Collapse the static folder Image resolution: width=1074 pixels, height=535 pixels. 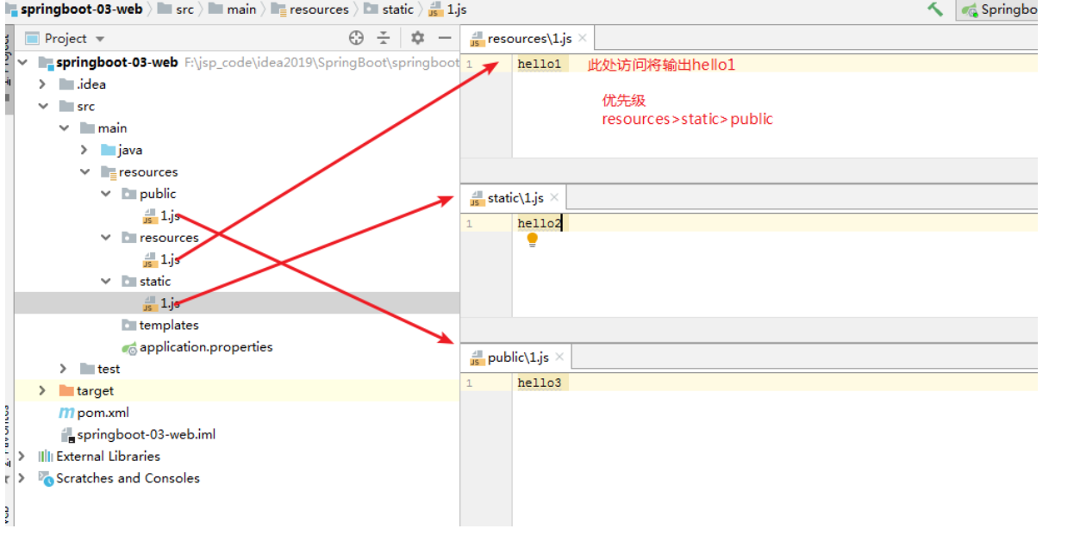105,281
